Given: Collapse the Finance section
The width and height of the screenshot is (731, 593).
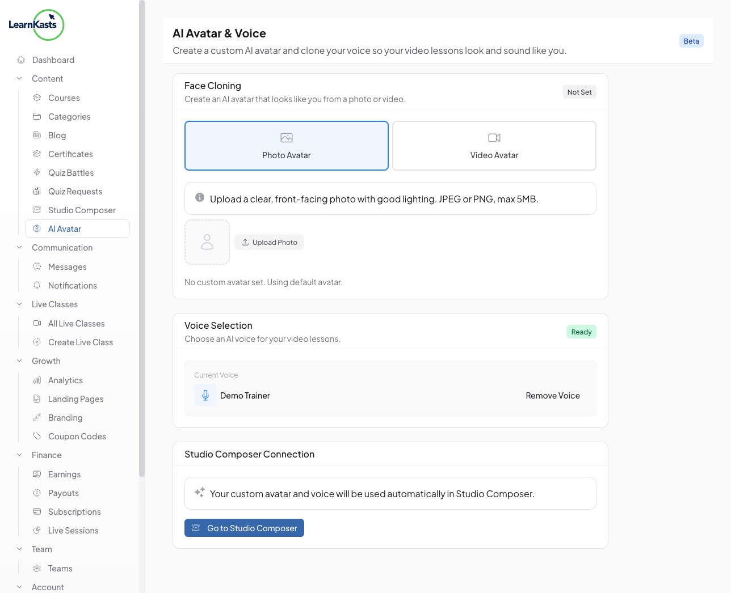Looking at the screenshot, I should click(x=19, y=455).
